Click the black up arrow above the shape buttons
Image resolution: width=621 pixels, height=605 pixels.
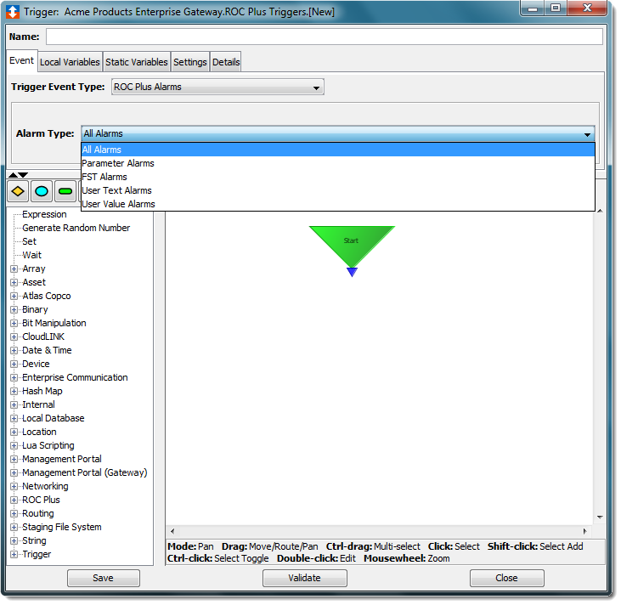click(x=12, y=175)
